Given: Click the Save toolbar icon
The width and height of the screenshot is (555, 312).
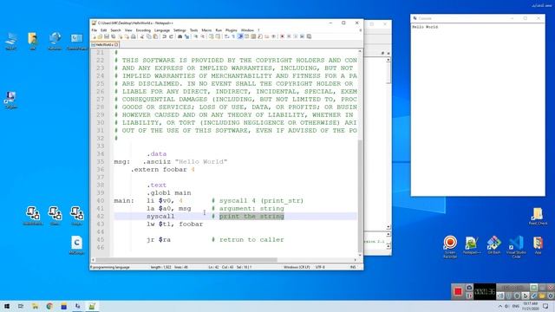Looking at the screenshot, I should [107, 36].
